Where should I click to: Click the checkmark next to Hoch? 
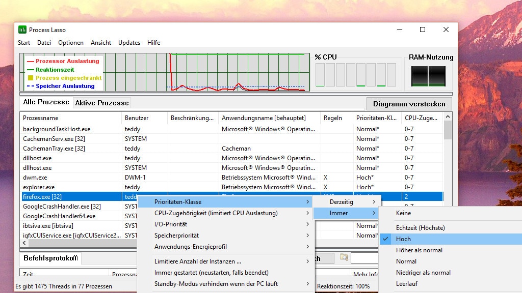pos(385,239)
